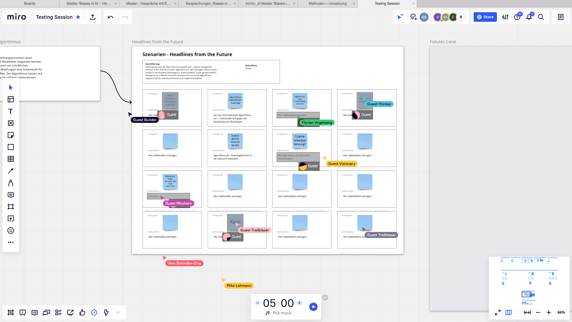This screenshot has width=572, height=322.
Task: Open the notifications bell
Action: tap(529, 17)
